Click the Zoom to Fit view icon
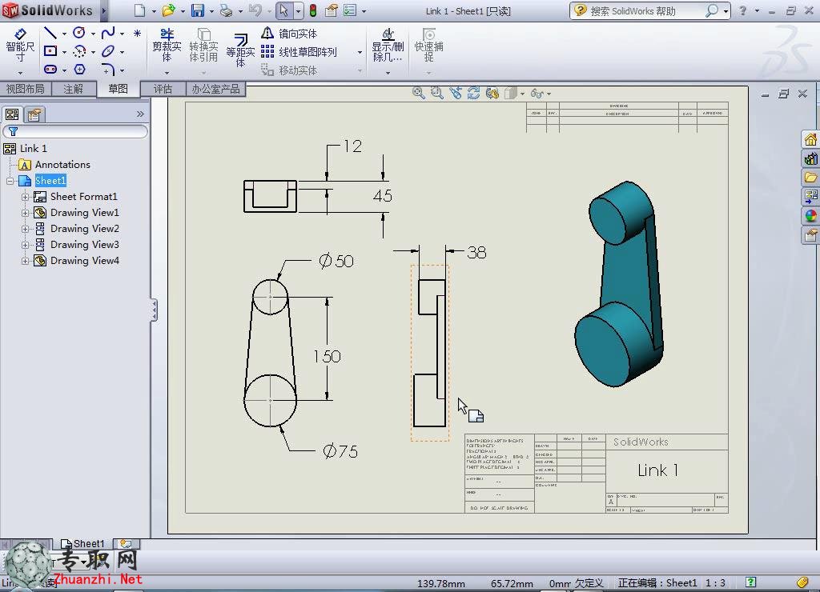Viewport: 820px width, 592px height. (x=418, y=93)
